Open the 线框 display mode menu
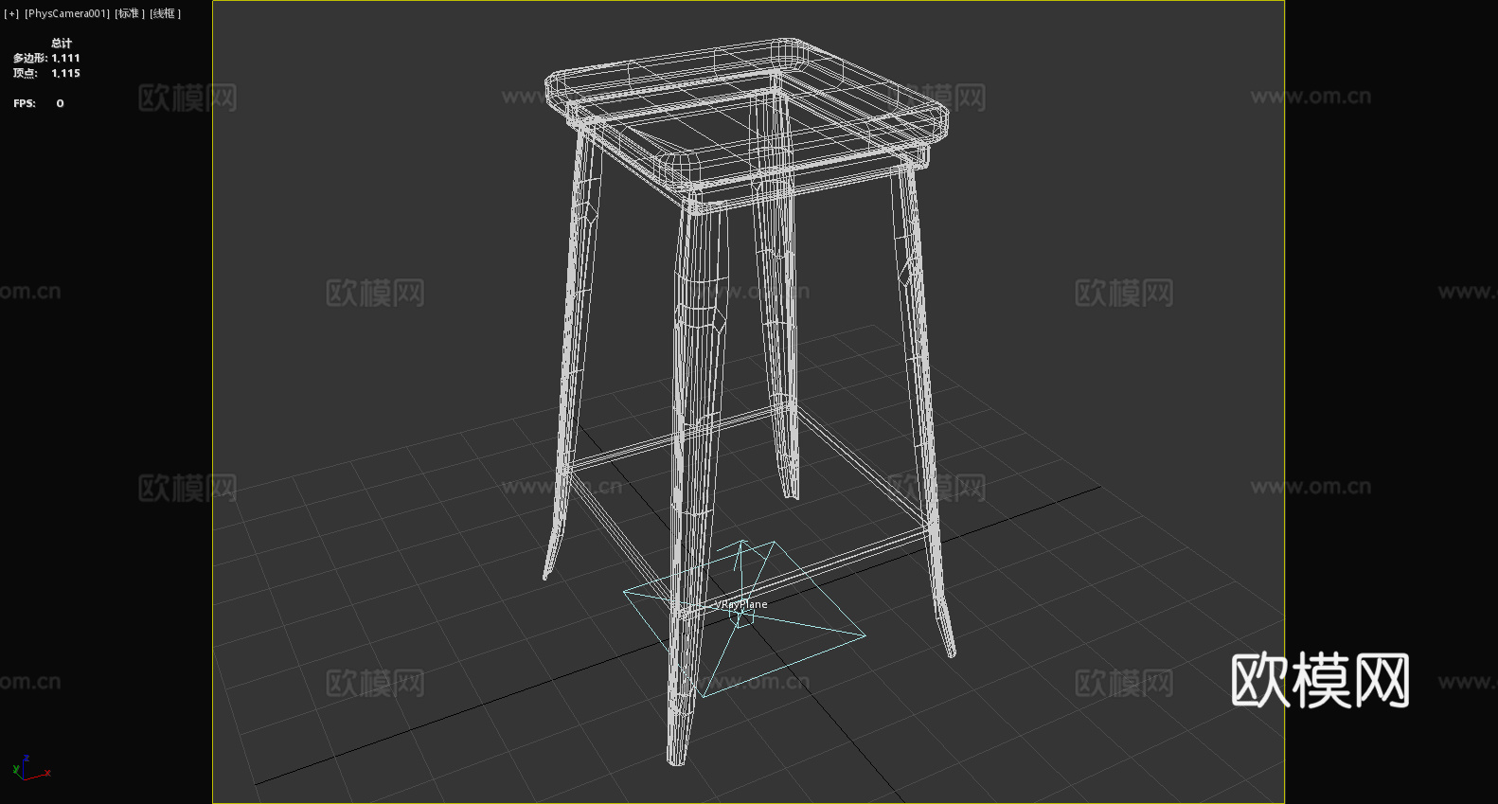Viewport: 1498px width, 804px height. 165,13
